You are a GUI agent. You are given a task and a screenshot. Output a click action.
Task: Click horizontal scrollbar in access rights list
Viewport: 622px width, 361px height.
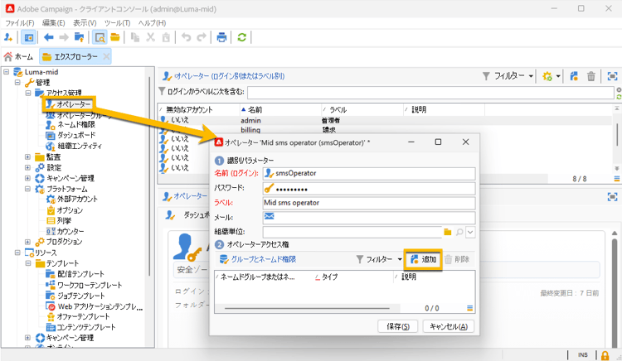click(x=307, y=308)
